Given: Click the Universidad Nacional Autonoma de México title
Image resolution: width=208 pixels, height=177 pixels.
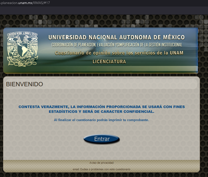Looking at the screenshot, I should tap(116, 37).
